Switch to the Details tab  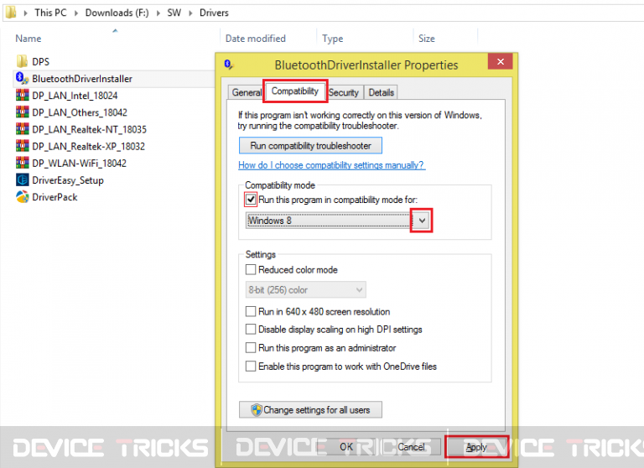(382, 92)
